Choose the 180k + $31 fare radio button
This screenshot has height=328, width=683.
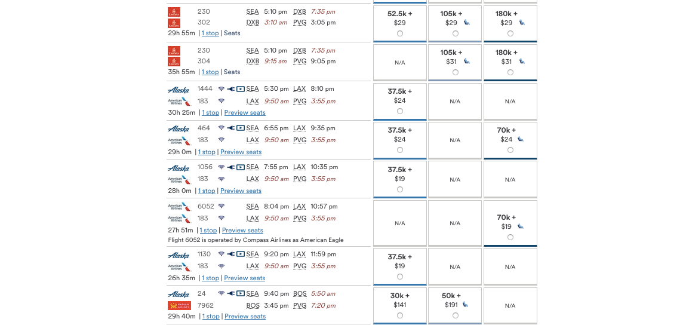tap(510, 72)
